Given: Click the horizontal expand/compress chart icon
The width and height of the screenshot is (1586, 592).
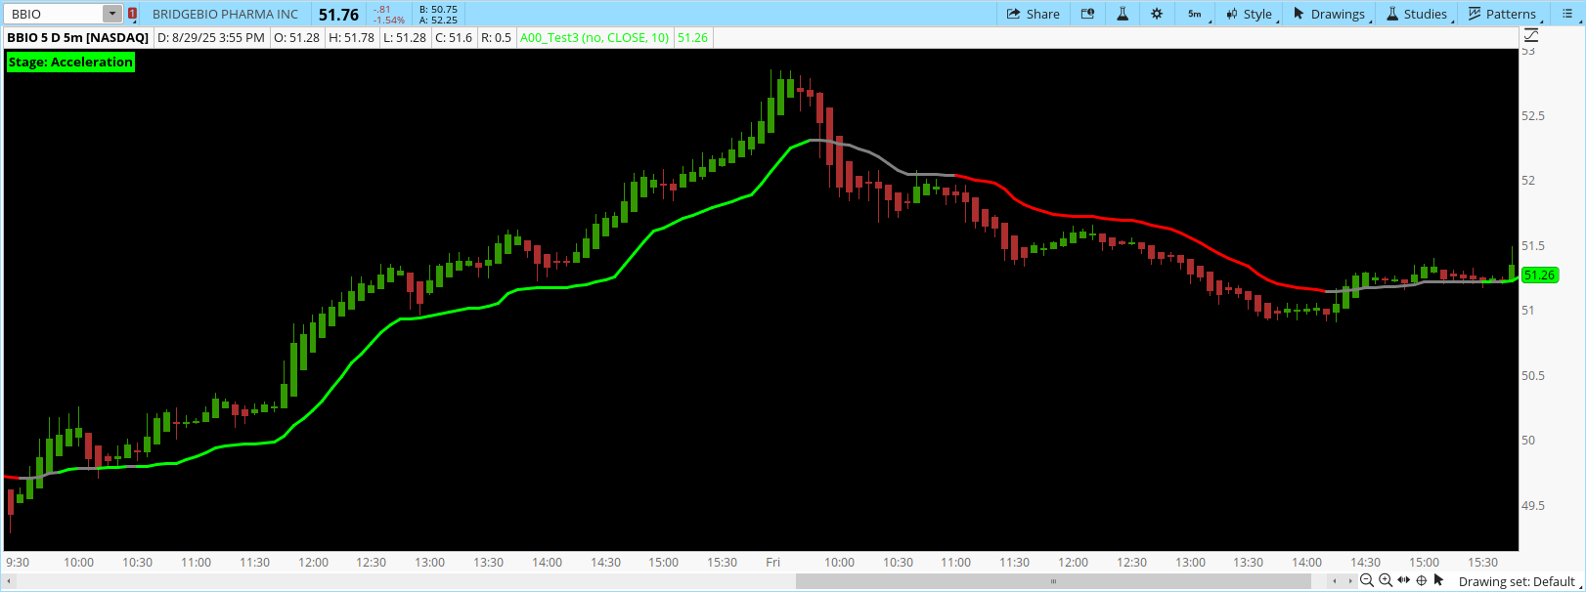Looking at the screenshot, I should coord(1404,580).
